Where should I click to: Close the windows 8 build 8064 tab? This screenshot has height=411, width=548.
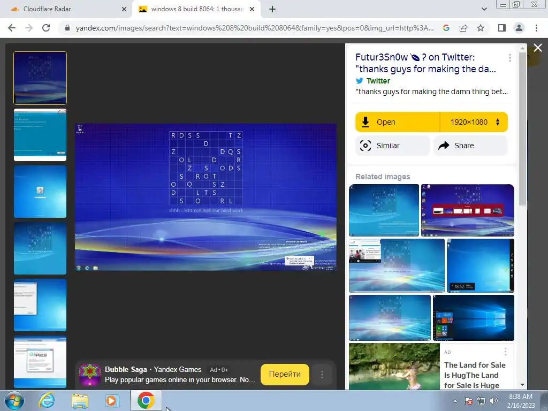[x=252, y=9]
